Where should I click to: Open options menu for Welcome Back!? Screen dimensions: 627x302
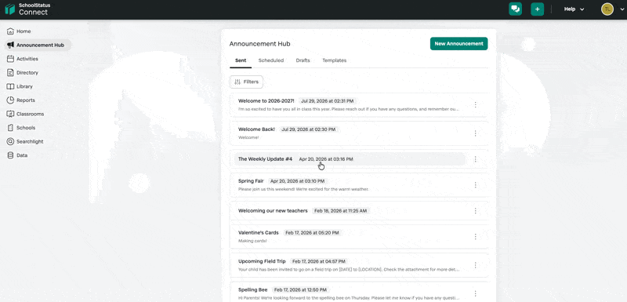pyautogui.click(x=475, y=133)
